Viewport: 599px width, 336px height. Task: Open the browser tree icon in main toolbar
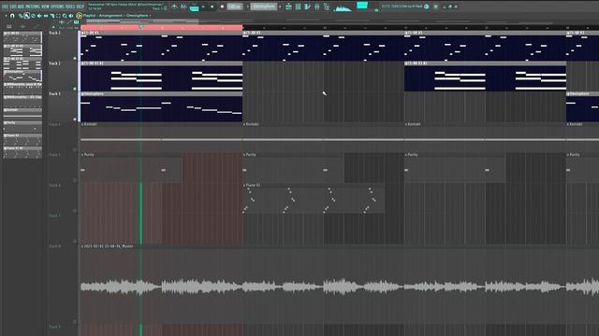327,7
